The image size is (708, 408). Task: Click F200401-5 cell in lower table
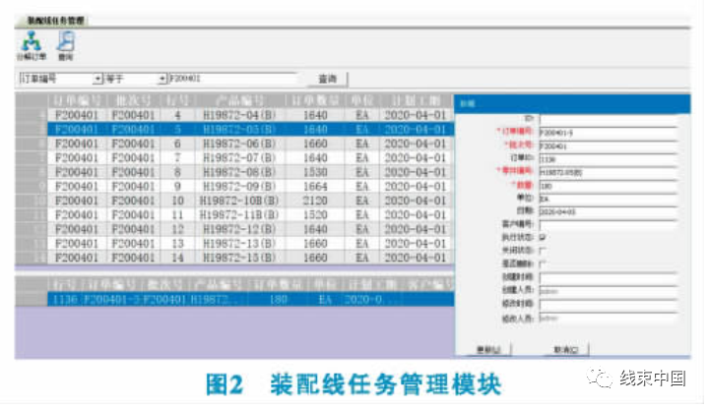113,299
